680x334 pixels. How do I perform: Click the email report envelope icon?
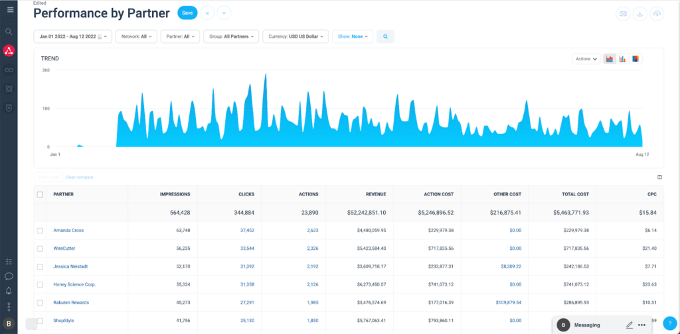point(623,13)
